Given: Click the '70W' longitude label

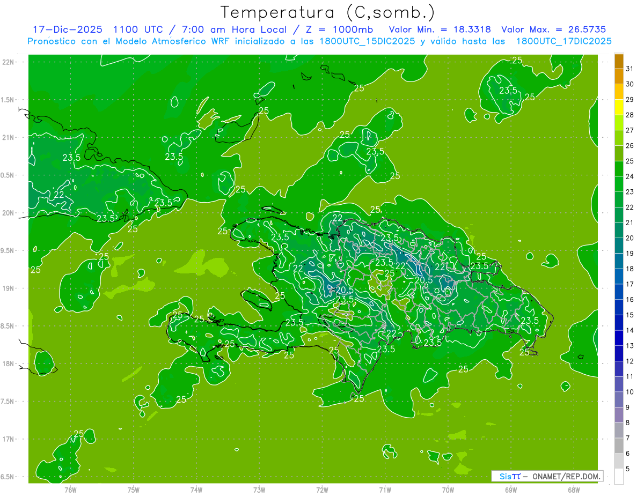Looking at the screenshot, I should [448, 489].
